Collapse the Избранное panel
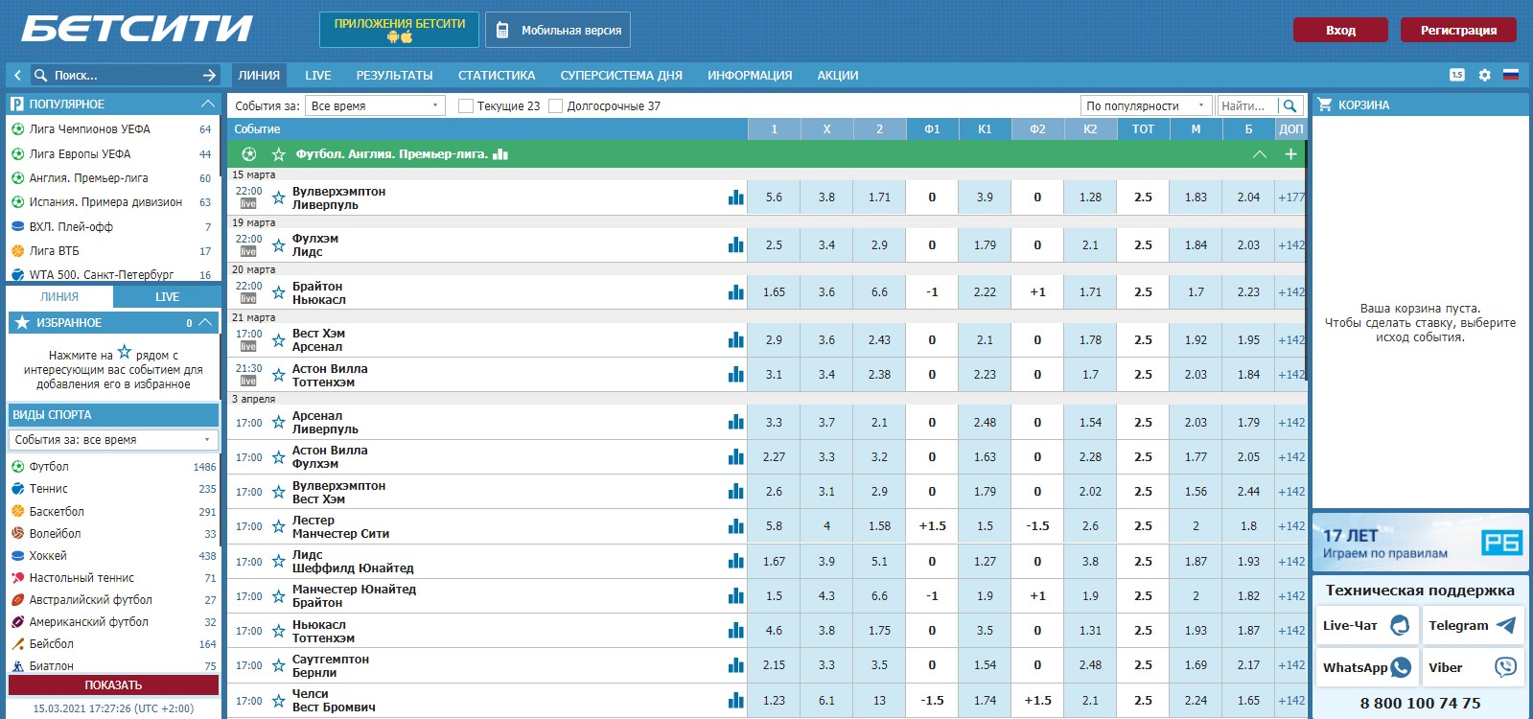The height and width of the screenshot is (719, 1533). tap(205, 323)
